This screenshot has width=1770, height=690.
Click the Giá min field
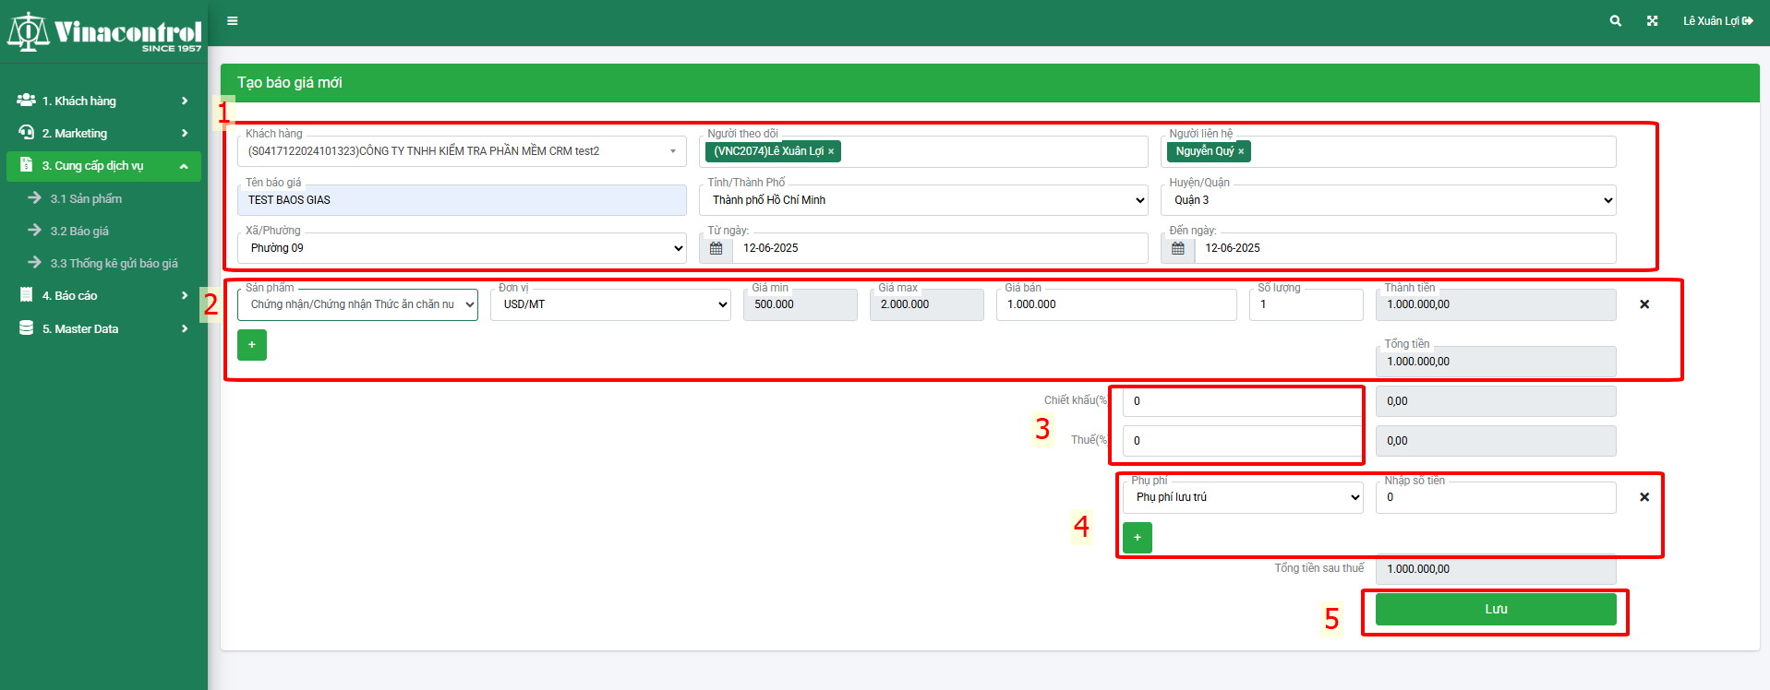(801, 304)
